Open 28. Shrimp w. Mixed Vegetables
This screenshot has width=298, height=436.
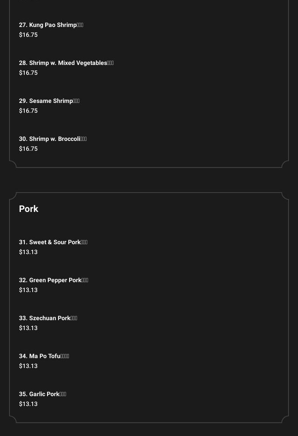point(66,63)
